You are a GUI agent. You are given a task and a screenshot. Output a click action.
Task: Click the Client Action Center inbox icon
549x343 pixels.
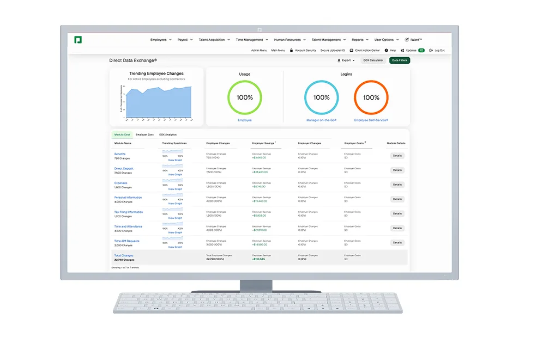[352, 50]
